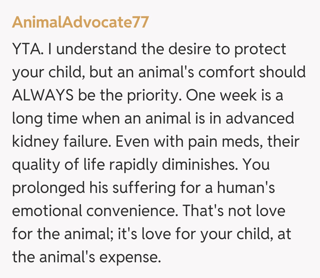Viewport: 320px width, 278px height.
Task: Click the phrase 'emotional convenience'
Action: click(x=95, y=211)
